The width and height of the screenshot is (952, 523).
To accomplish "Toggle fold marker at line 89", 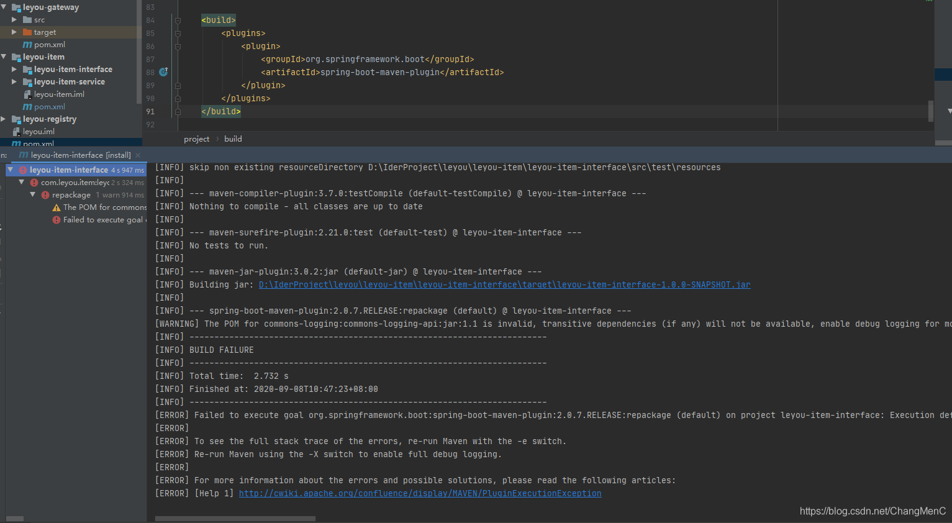I will (178, 86).
